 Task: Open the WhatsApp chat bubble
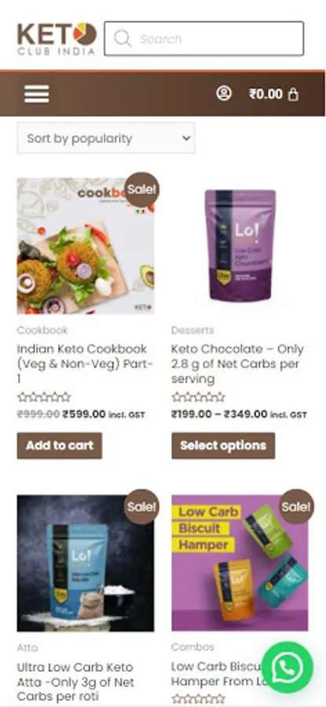(x=288, y=667)
